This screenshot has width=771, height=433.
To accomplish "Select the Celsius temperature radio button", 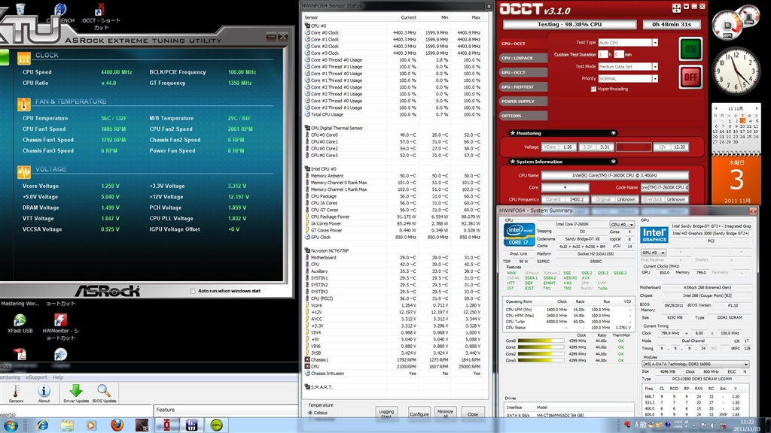I will point(310,413).
